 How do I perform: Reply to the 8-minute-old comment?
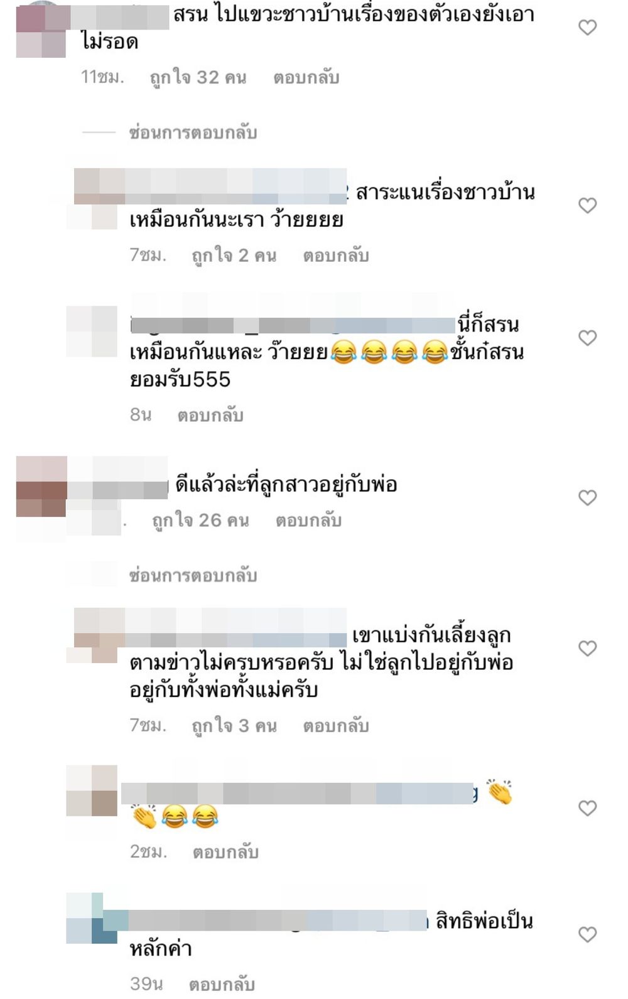point(210,415)
